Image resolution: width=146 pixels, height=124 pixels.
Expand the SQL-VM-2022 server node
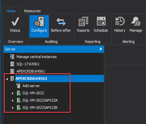(13, 93)
